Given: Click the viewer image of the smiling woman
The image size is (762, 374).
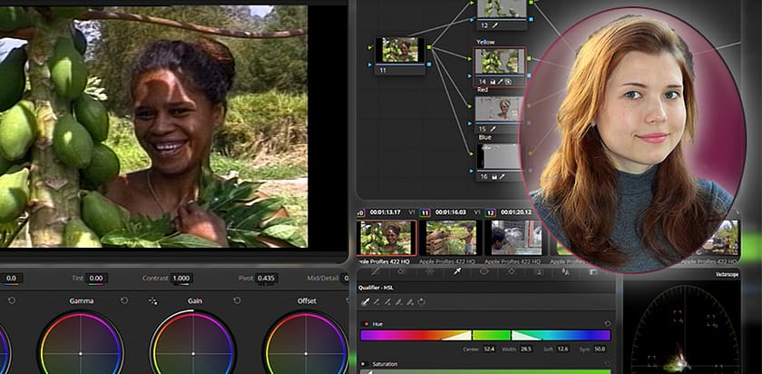Looking at the screenshot, I should 153,126.
